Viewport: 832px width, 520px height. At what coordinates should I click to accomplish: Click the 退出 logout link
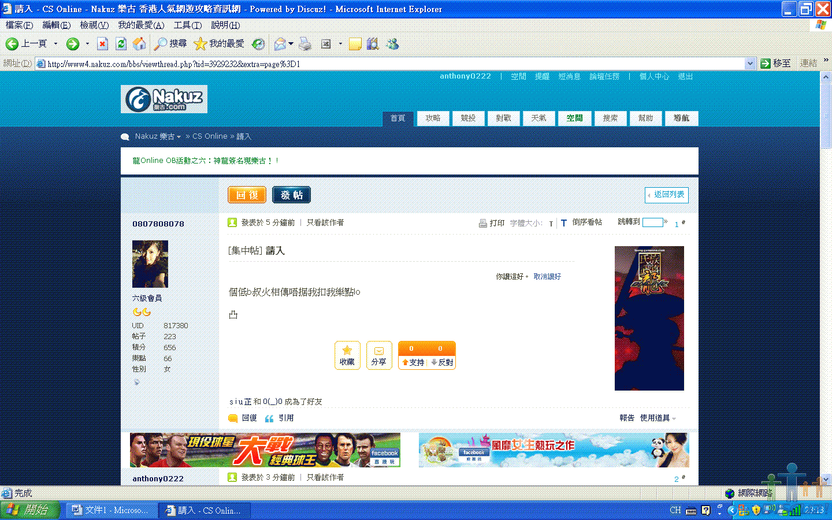pos(685,76)
